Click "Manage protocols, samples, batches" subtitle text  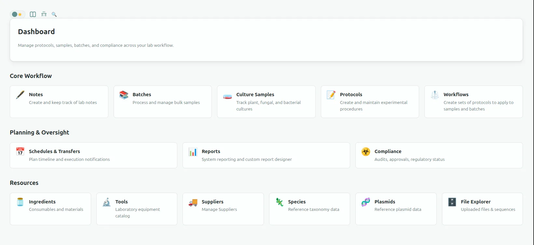[96, 45]
